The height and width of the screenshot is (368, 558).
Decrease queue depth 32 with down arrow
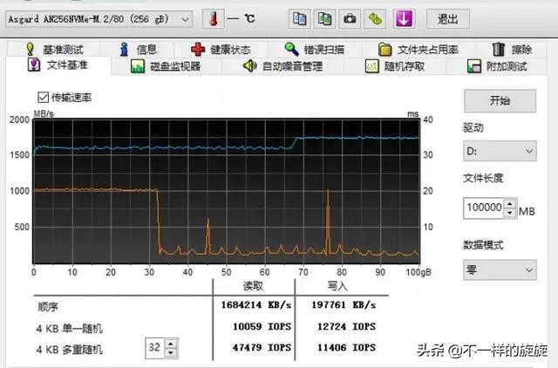coord(171,352)
